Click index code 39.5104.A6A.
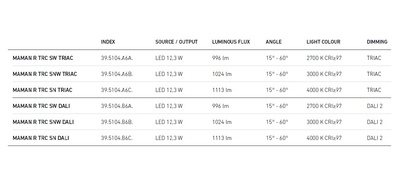 coord(117,58)
